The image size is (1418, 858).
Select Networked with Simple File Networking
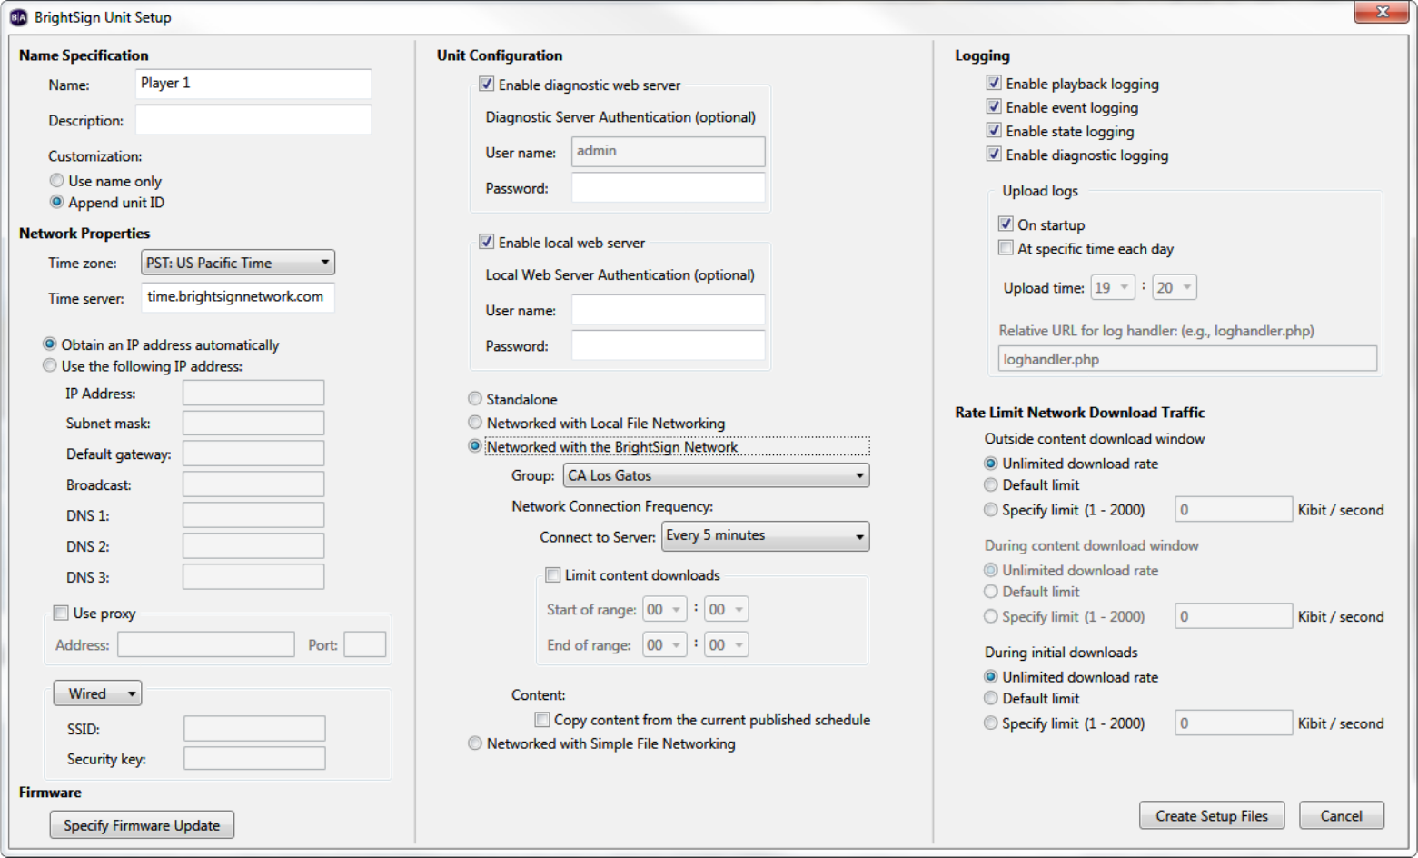pyautogui.click(x=475, y=743)
